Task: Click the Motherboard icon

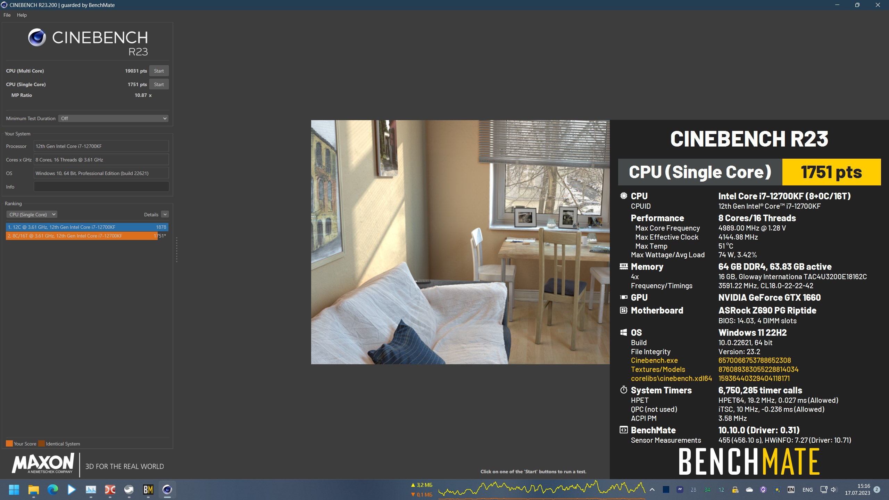Action: pyautogui.click(x=624, y=310)
